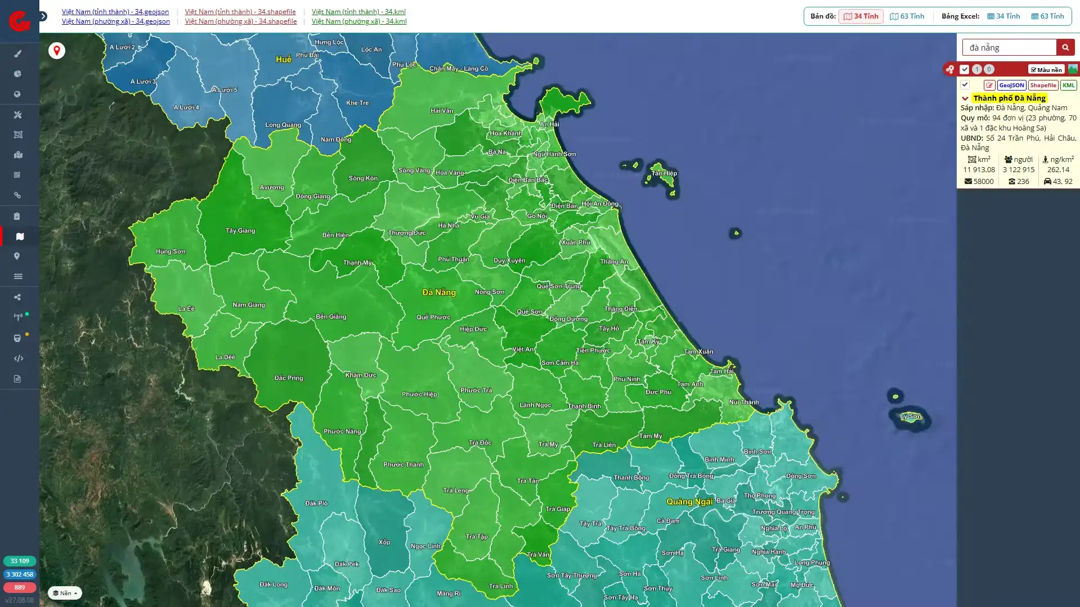The image size is (1080, 607).
Task: Click the landscape image icon beside Màu nền
Action: 1073,69
